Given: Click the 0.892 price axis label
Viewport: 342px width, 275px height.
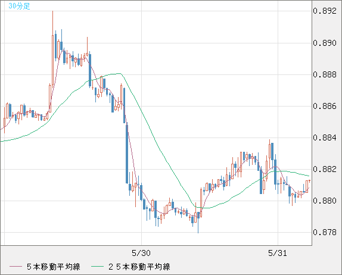Looking at the screenshot, I should [325, 11].
